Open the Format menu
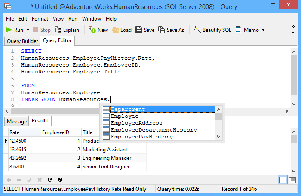 coord(40,19)
